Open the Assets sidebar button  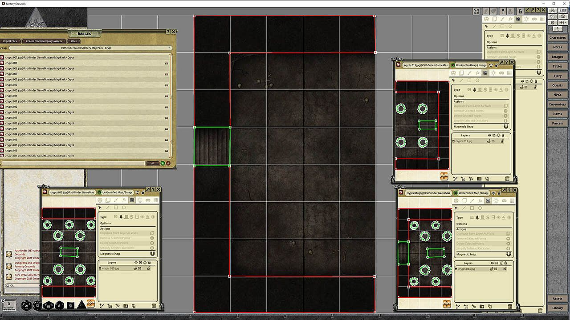click(x=558, y=299)
